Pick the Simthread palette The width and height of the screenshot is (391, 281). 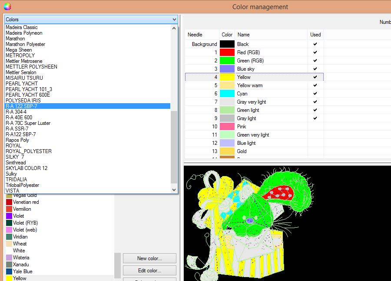(x=16, y=163)
